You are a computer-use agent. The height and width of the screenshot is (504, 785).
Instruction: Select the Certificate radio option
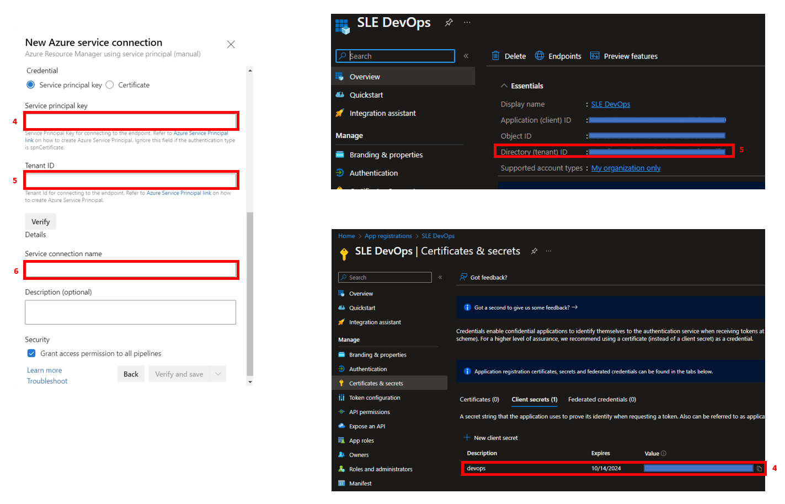pos(110,84)
